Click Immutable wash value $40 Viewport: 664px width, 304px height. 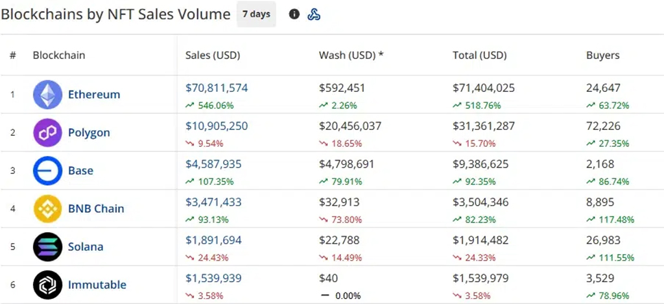click(328, 278)
